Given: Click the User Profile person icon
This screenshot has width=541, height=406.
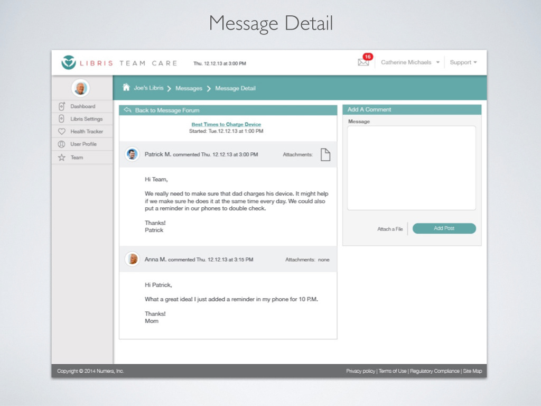Looking at the screenshot, I should tap(62, 144).
